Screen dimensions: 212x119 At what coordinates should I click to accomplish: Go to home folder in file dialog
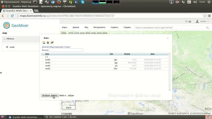(48, 43)
